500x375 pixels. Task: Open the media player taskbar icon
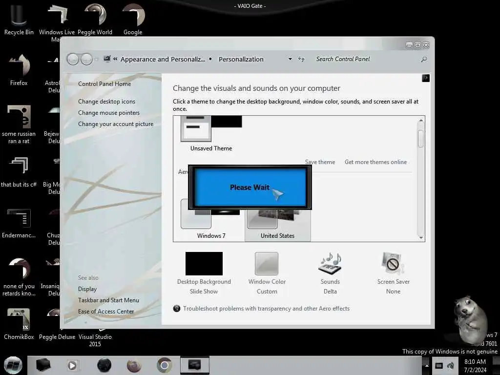coord(72,365)
